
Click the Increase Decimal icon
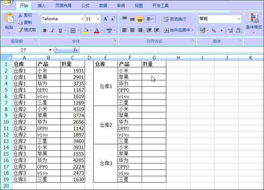(230, 31)
